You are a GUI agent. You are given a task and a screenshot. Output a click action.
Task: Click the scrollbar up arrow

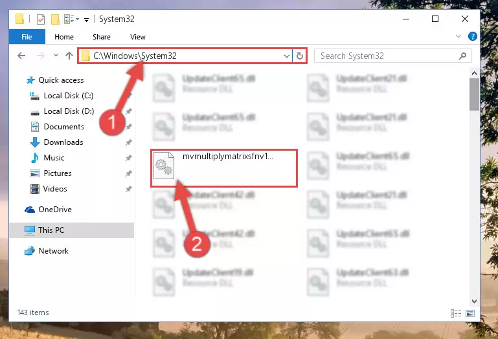pos(474,73)
